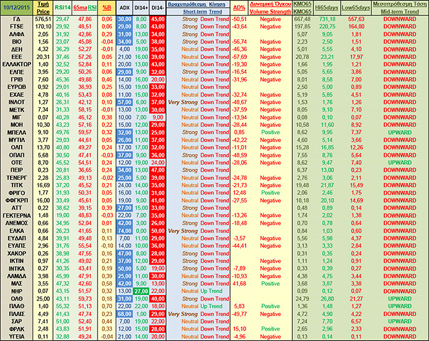Click the ΟΠΑΠ stock row label

pyautogui.click(x=17, y=155)
